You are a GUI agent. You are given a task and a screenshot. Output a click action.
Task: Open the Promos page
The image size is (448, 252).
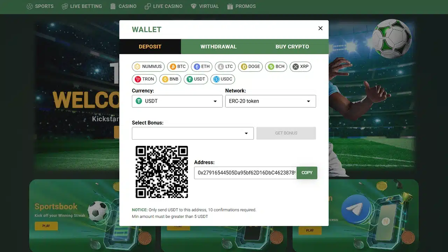tap(241, 6)
